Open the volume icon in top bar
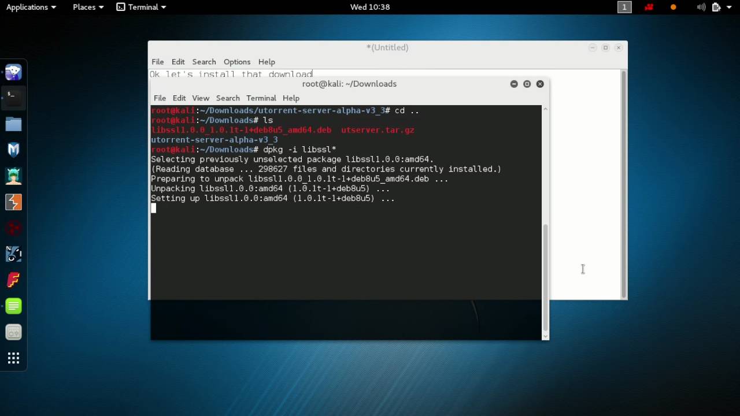 click(x=701, y=7)
